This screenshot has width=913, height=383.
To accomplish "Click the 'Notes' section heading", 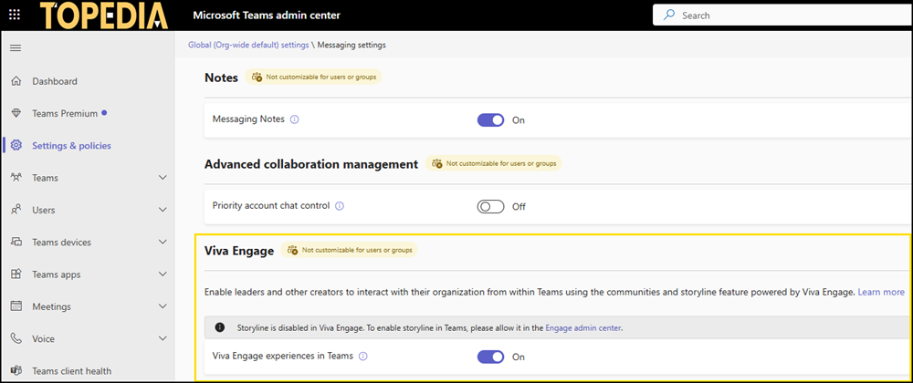I will 221,78.
